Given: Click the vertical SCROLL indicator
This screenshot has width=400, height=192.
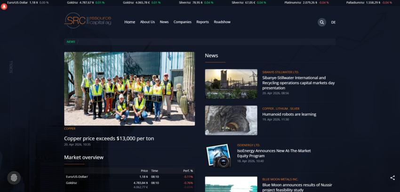Looking at the screenshot, I should [x=11, y=67].
